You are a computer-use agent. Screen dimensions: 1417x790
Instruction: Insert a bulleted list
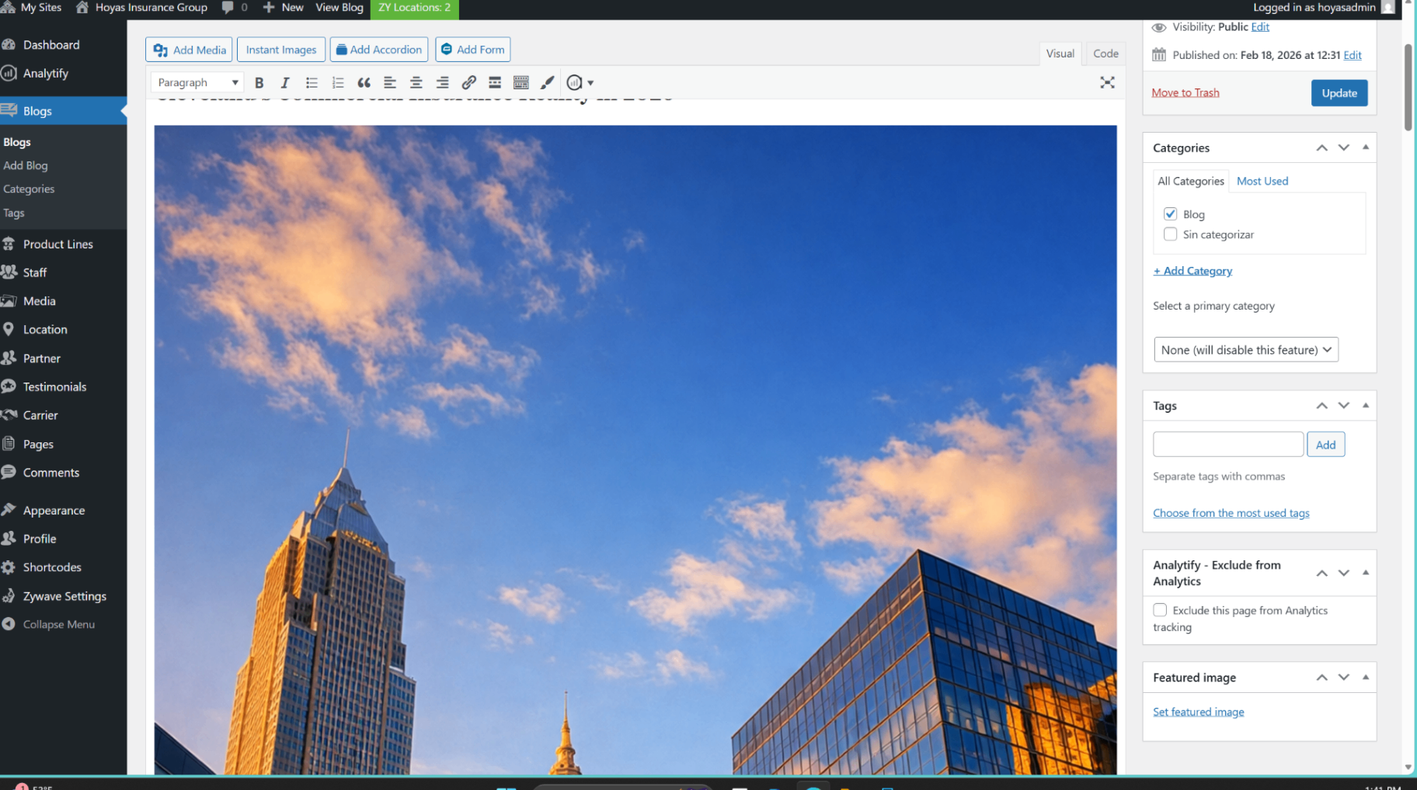pyautogui.click(x=312, y=82)
